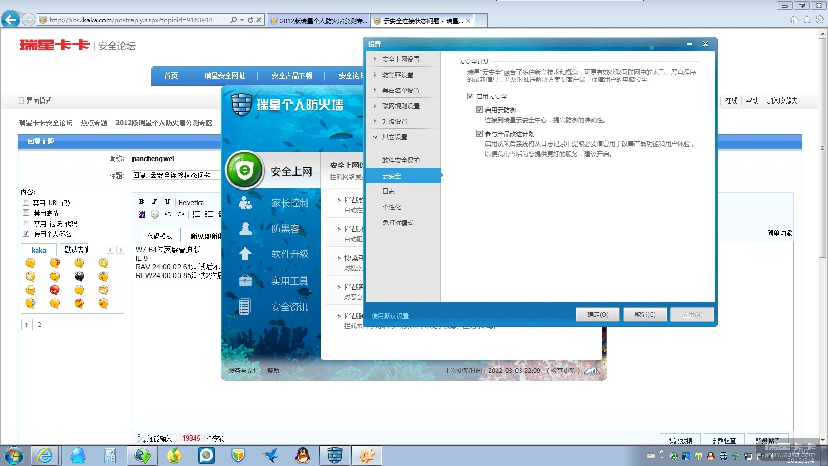Click the Bold formatting icon in post editor

(x=142, y=202)
